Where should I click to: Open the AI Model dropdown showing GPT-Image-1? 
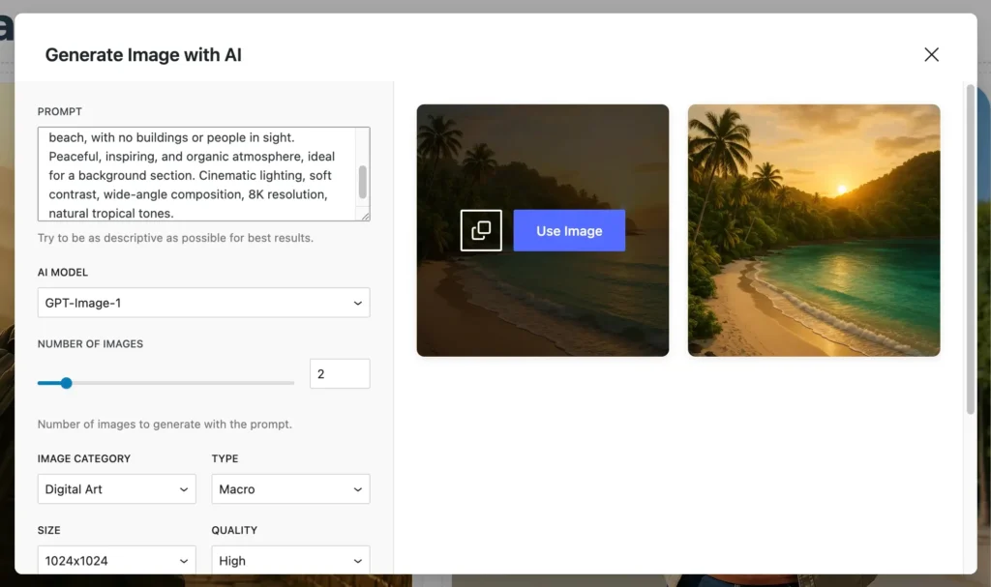[x=203, y=303]
